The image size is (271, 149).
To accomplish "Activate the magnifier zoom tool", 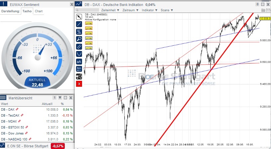I will 79,39.
